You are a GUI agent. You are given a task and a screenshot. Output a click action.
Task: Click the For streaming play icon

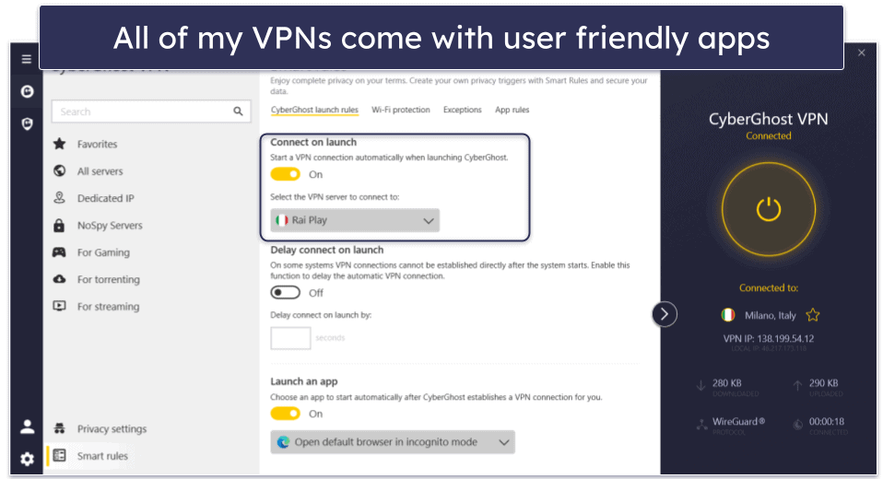pyautogui.click(x=59, y=306)
